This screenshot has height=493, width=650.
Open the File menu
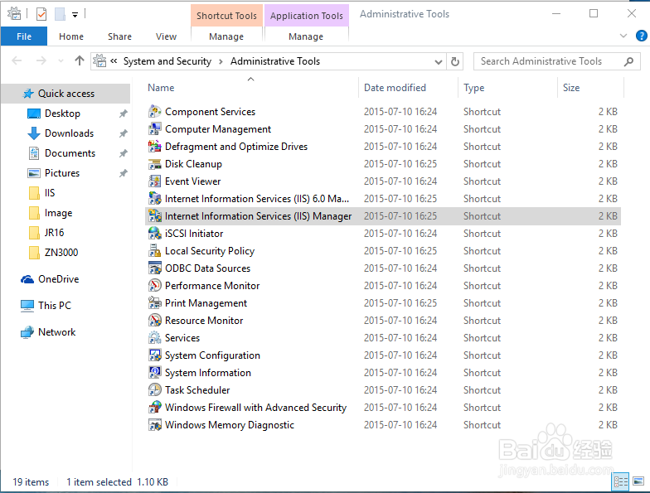click(x=24, y=36)
